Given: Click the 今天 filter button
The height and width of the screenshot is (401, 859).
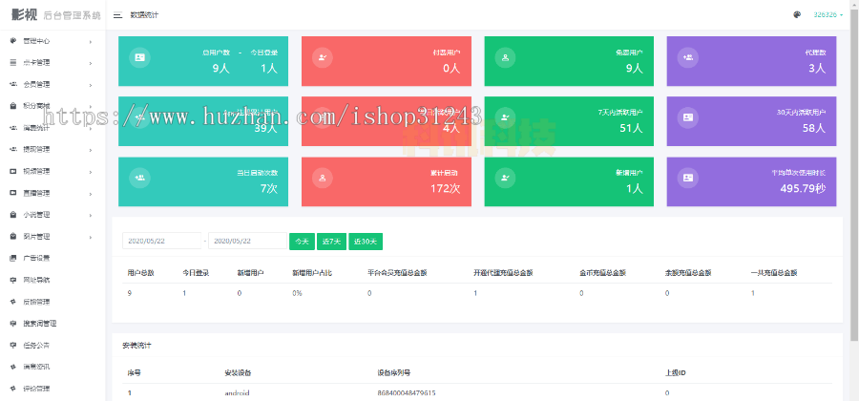Looking at the screenshot, I should coord(302,241).
